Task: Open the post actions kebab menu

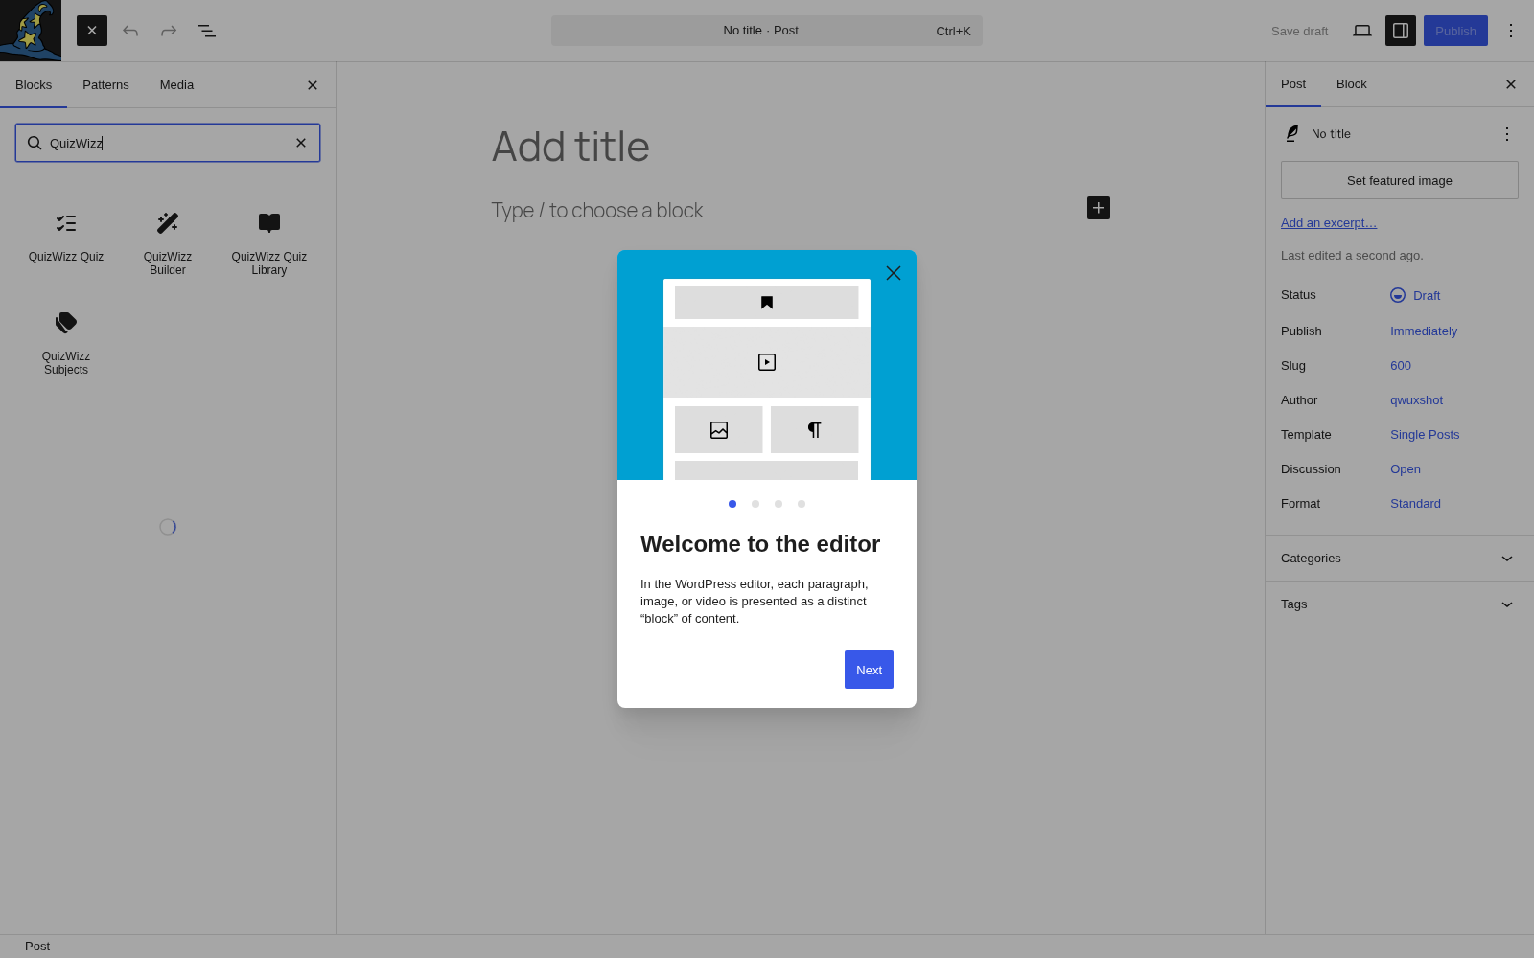Action: pyautogui.click(x=1507, y=134)
